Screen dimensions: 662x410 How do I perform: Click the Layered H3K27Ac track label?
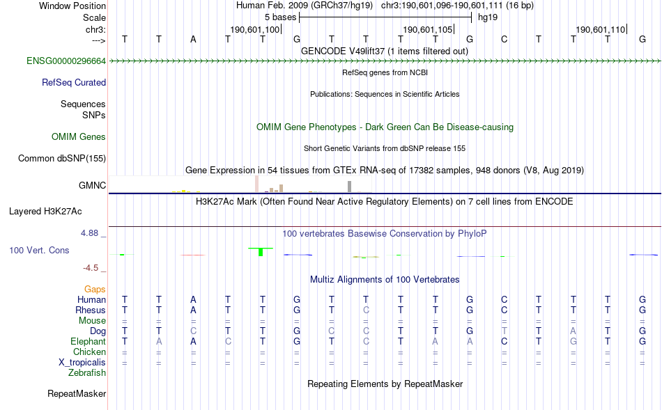[x=45, y=212]
